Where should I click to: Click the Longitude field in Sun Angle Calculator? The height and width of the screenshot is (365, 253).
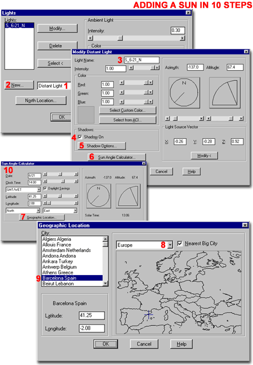pos(34,203)
